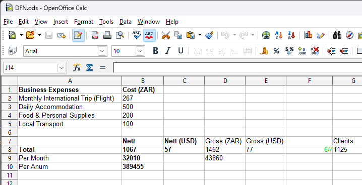Center cell text horizontally
362x185 pixels.
[210, 51]
